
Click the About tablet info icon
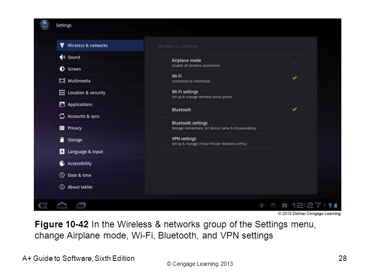coord(62,187)
